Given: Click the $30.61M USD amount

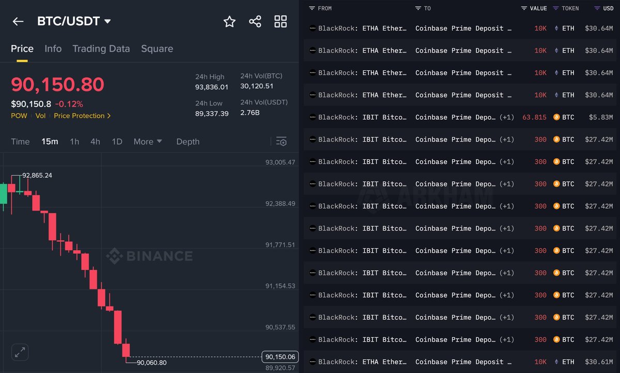Looking at the screenshot, I should tap(599, 362).
